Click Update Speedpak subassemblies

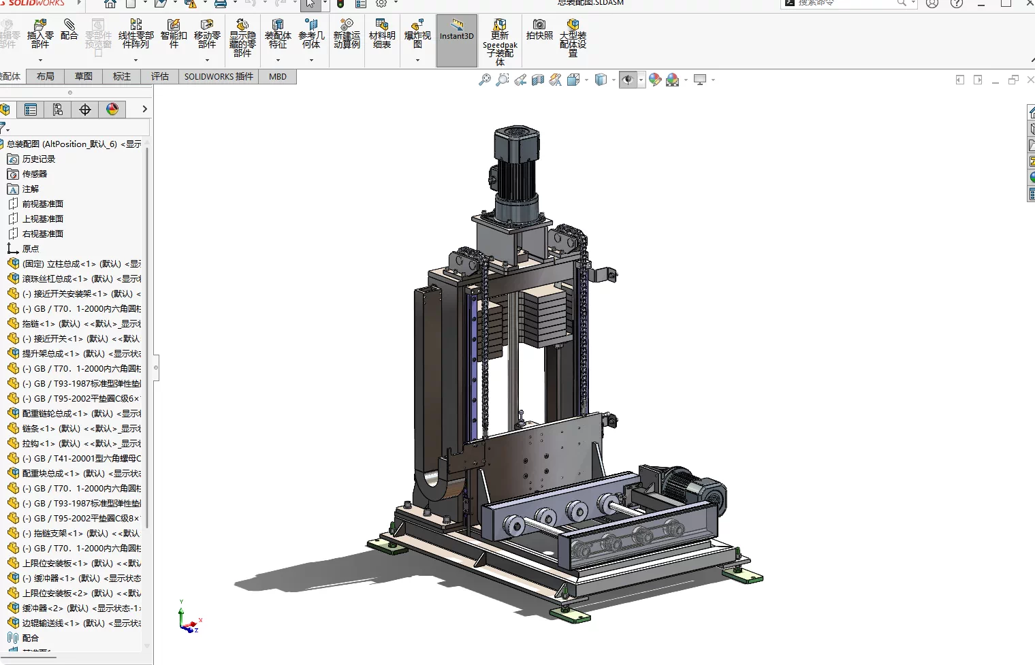coord(500,42)
